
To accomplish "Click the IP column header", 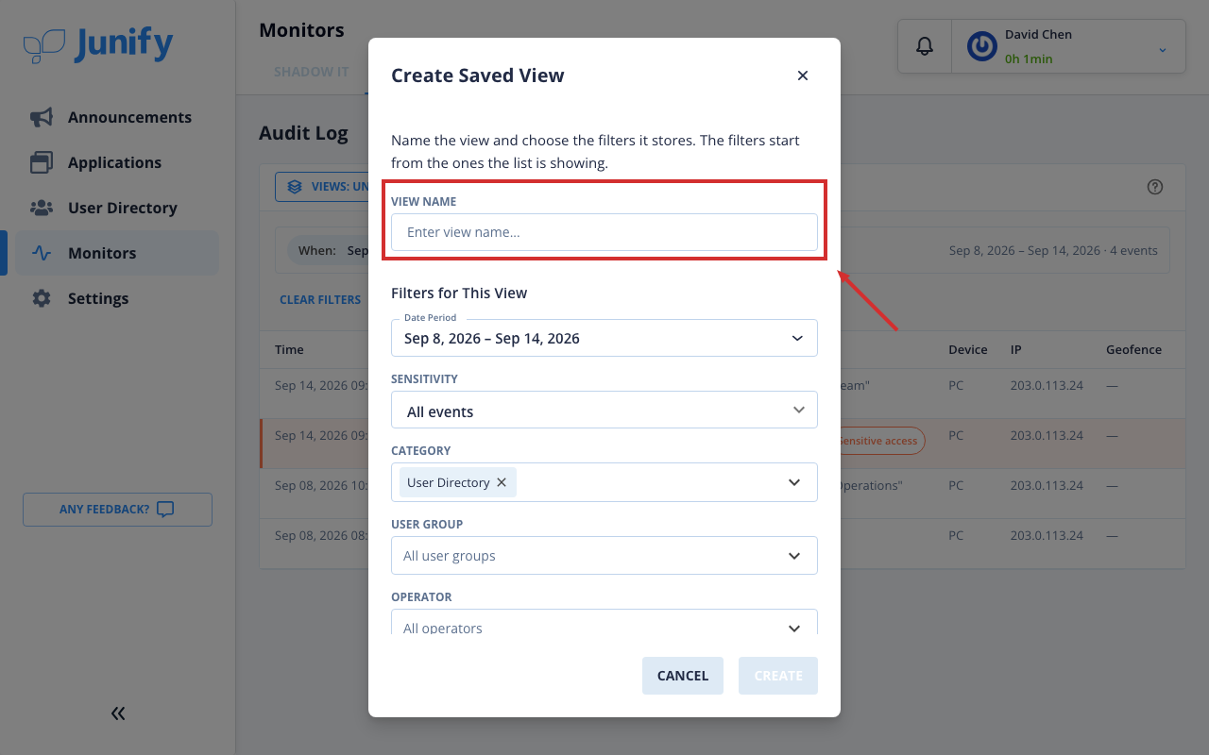I will 1016,349.
